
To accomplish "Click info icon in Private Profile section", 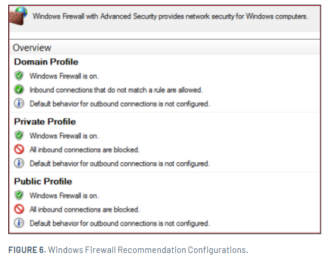I will tap(19, 163).
